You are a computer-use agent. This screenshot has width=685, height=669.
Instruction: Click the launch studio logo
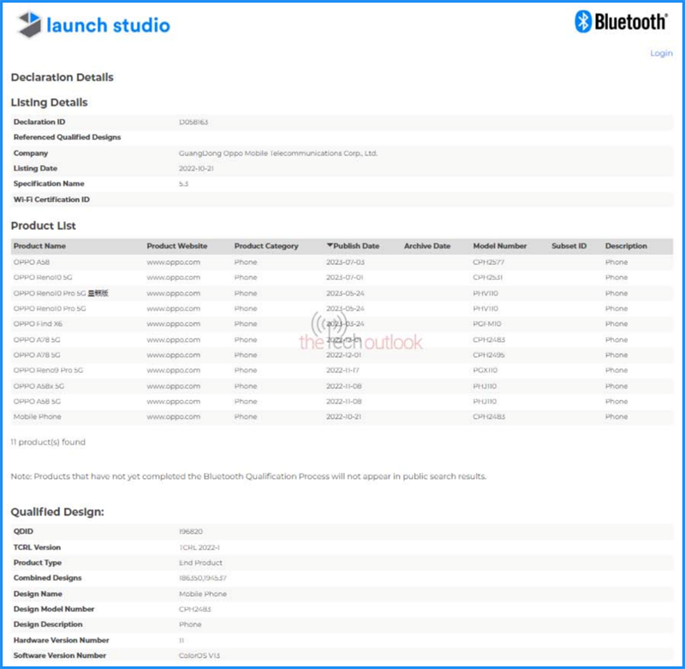pyautogui.click(x=93, y=25)
